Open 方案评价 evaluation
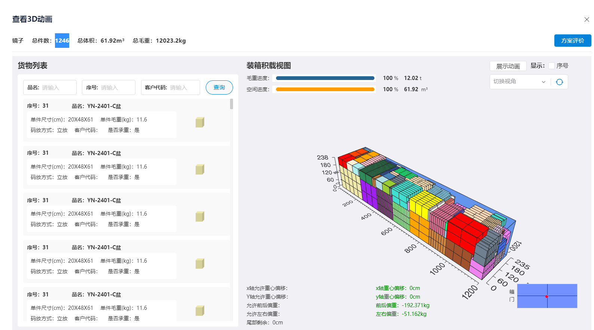 pos(572,41)
